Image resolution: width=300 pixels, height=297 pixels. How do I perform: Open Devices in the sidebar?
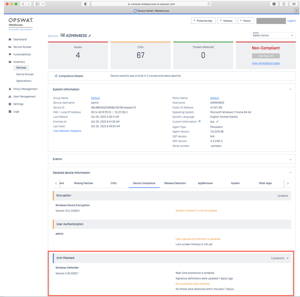(21, 67)
